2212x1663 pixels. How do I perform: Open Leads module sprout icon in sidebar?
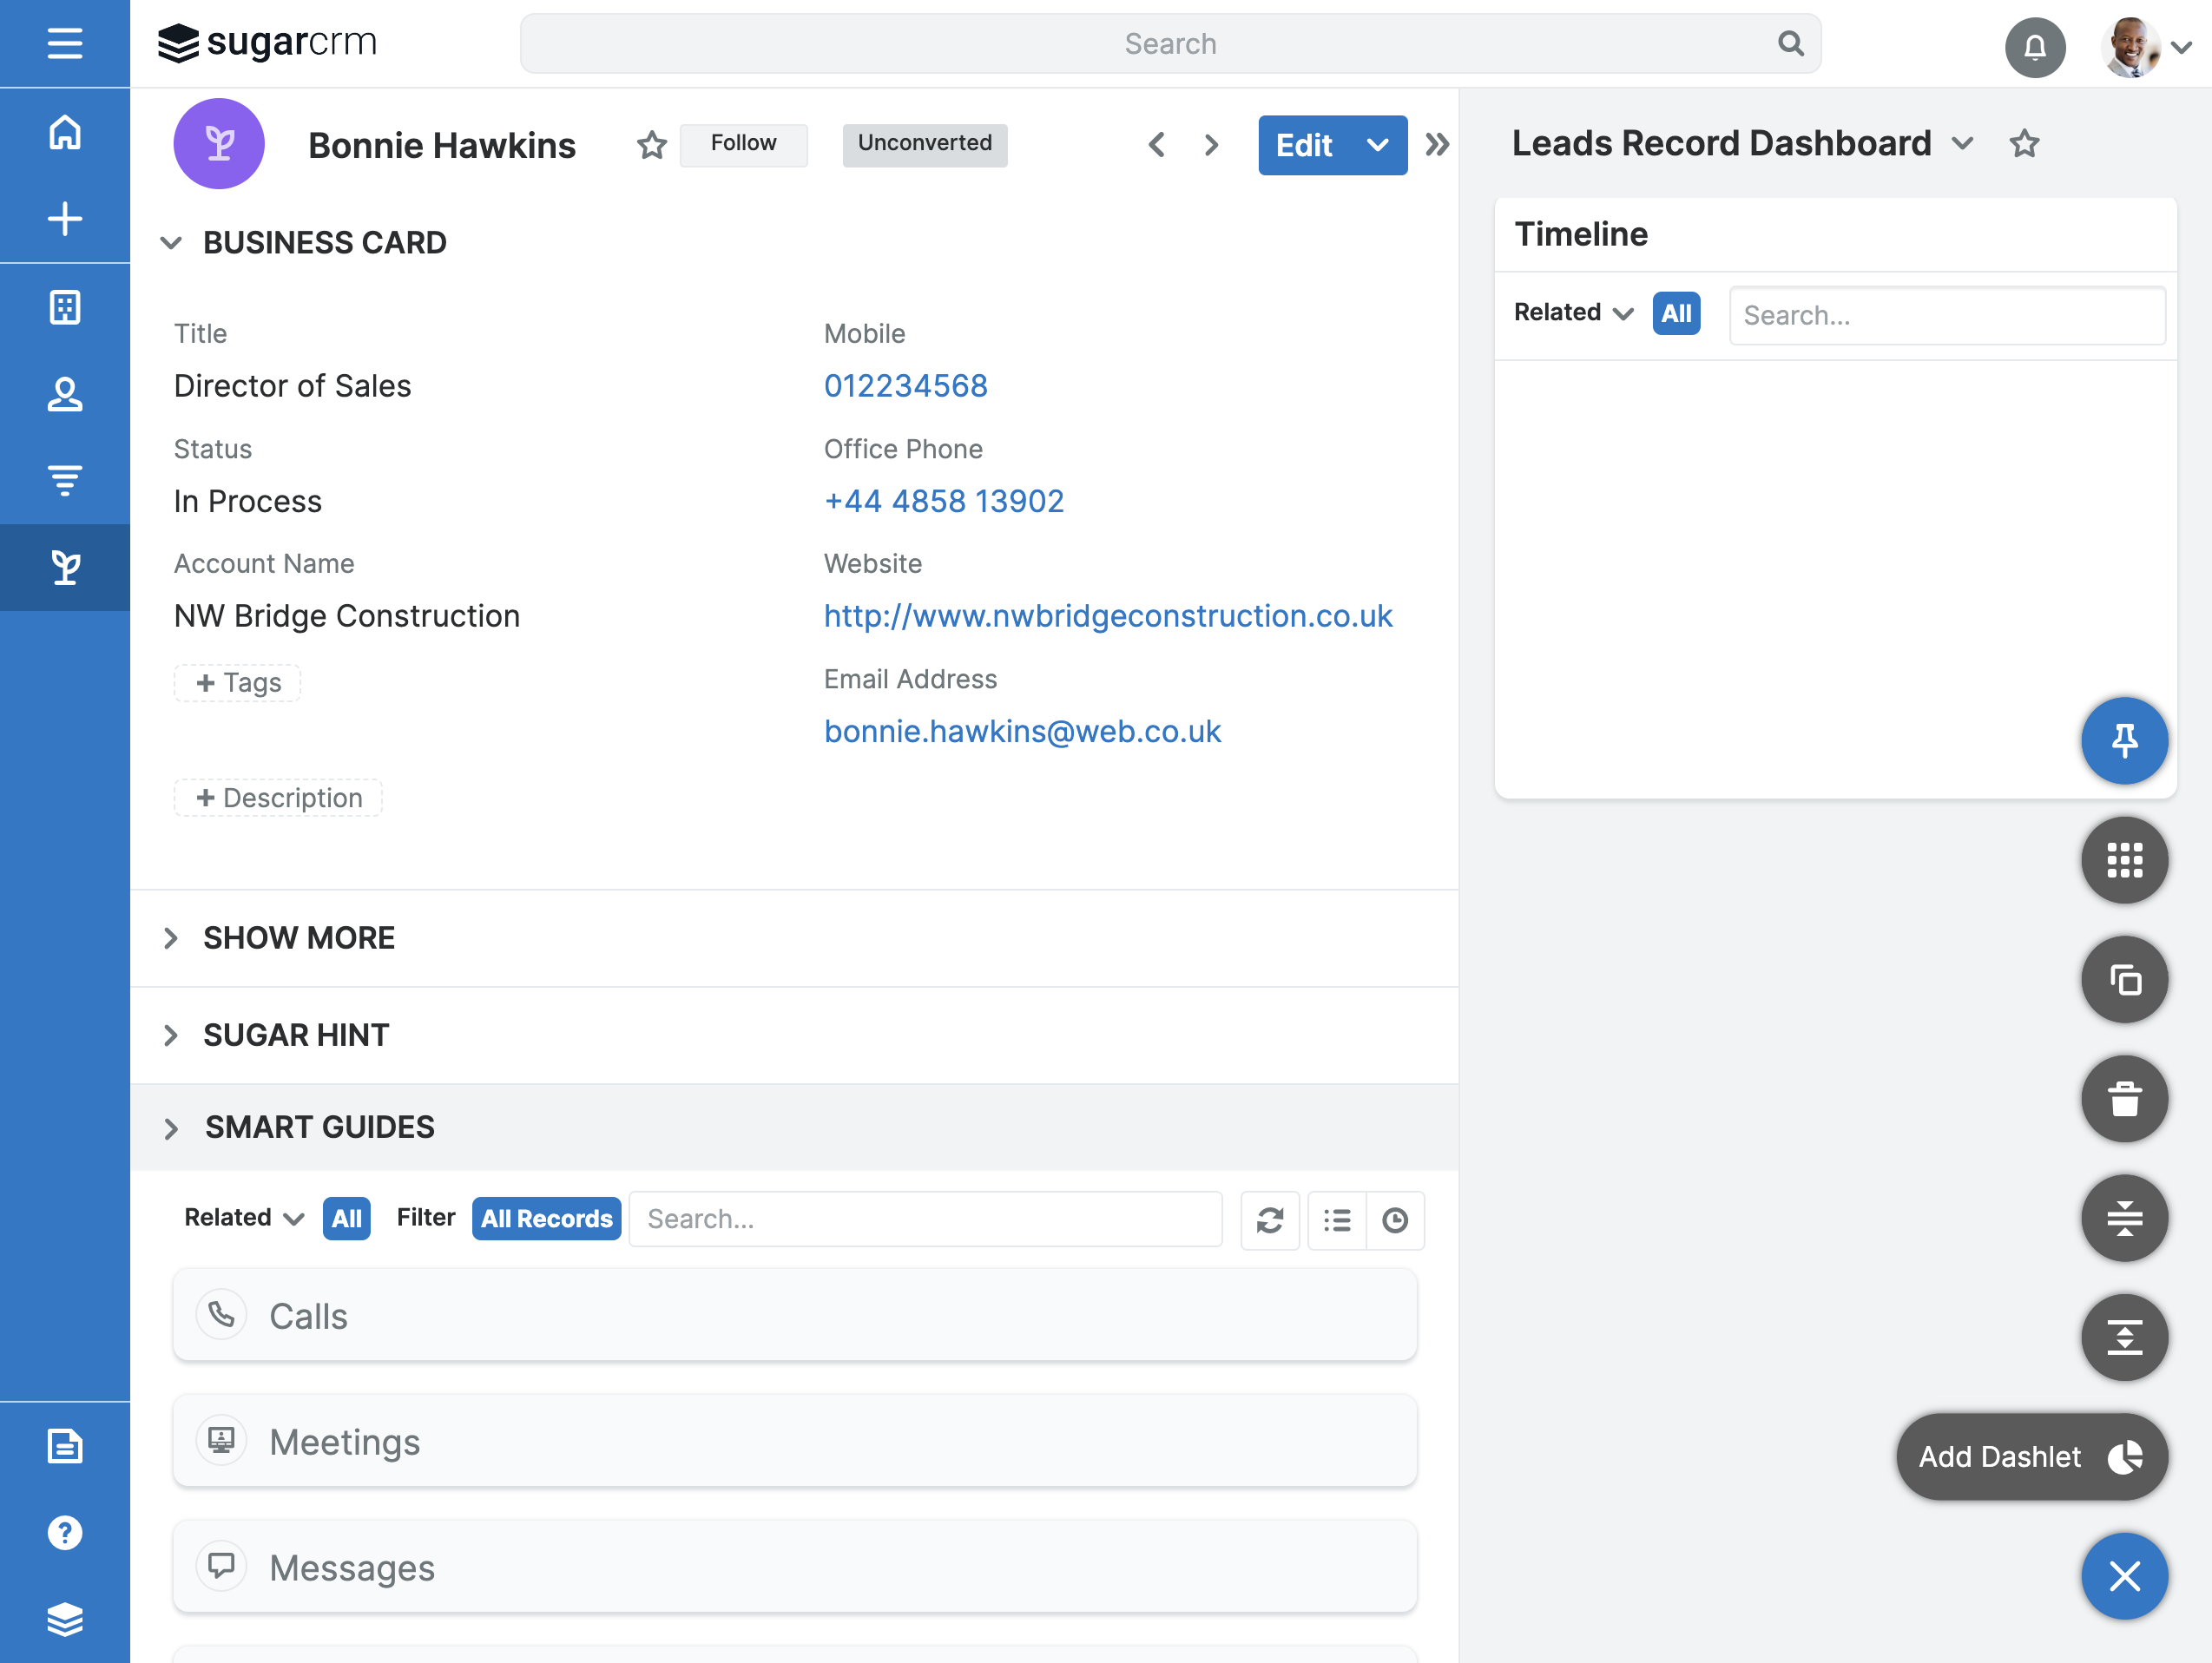click(65, 568)
